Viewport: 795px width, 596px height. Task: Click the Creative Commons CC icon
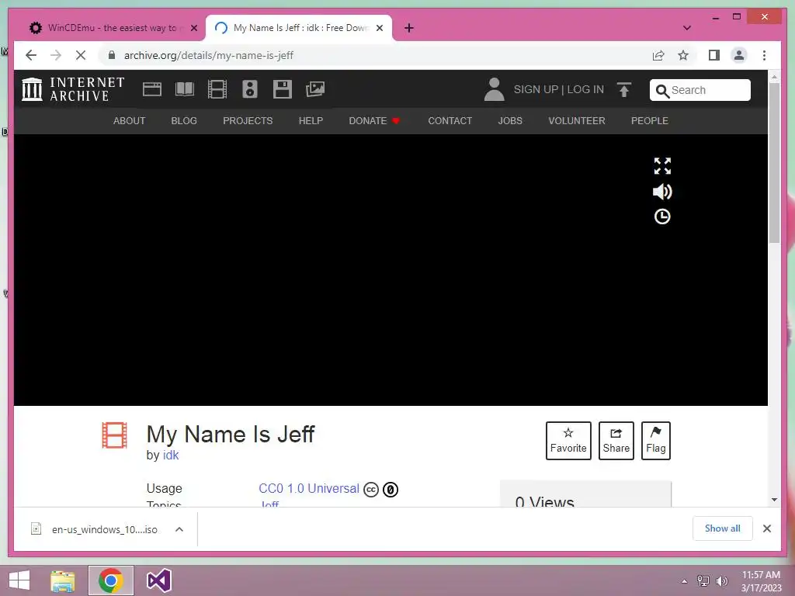pos(371,490)
